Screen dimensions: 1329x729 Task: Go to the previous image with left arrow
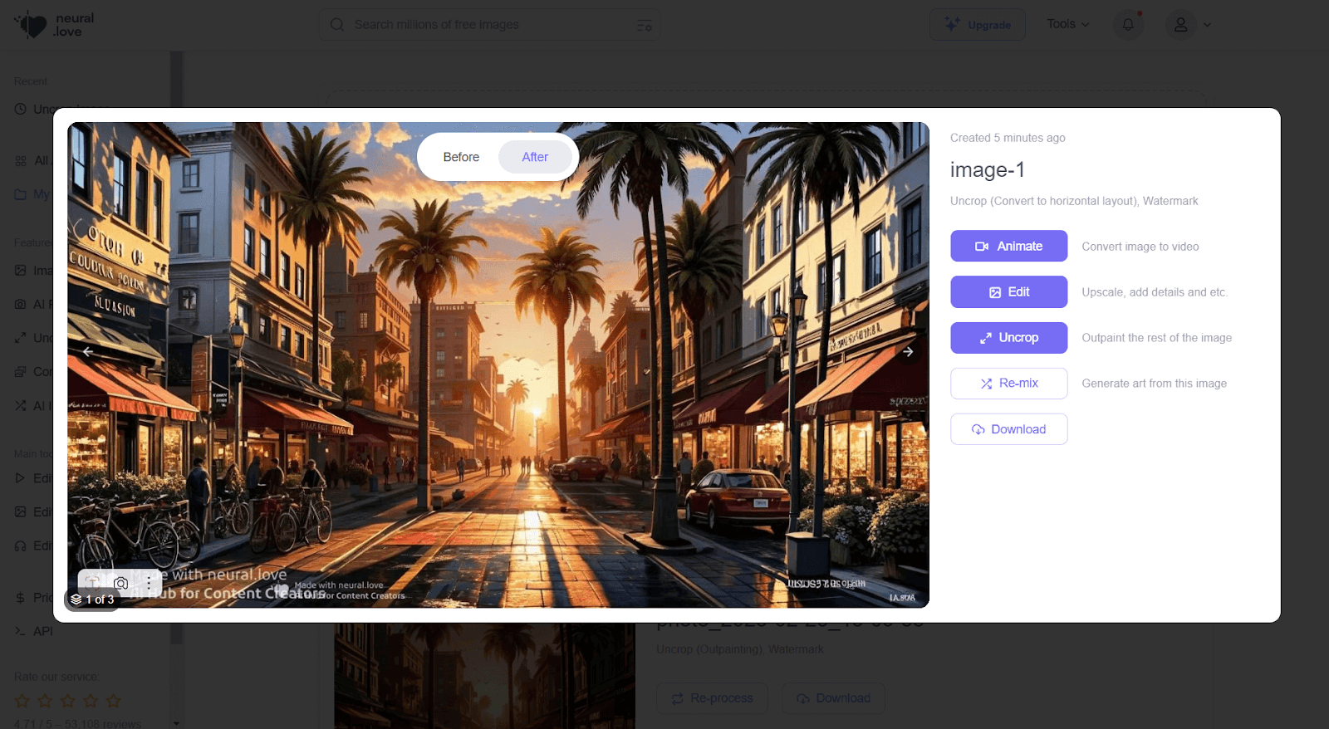click(x=88, y=352)
